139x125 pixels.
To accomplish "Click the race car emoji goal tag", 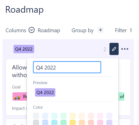I will point(20,97).
